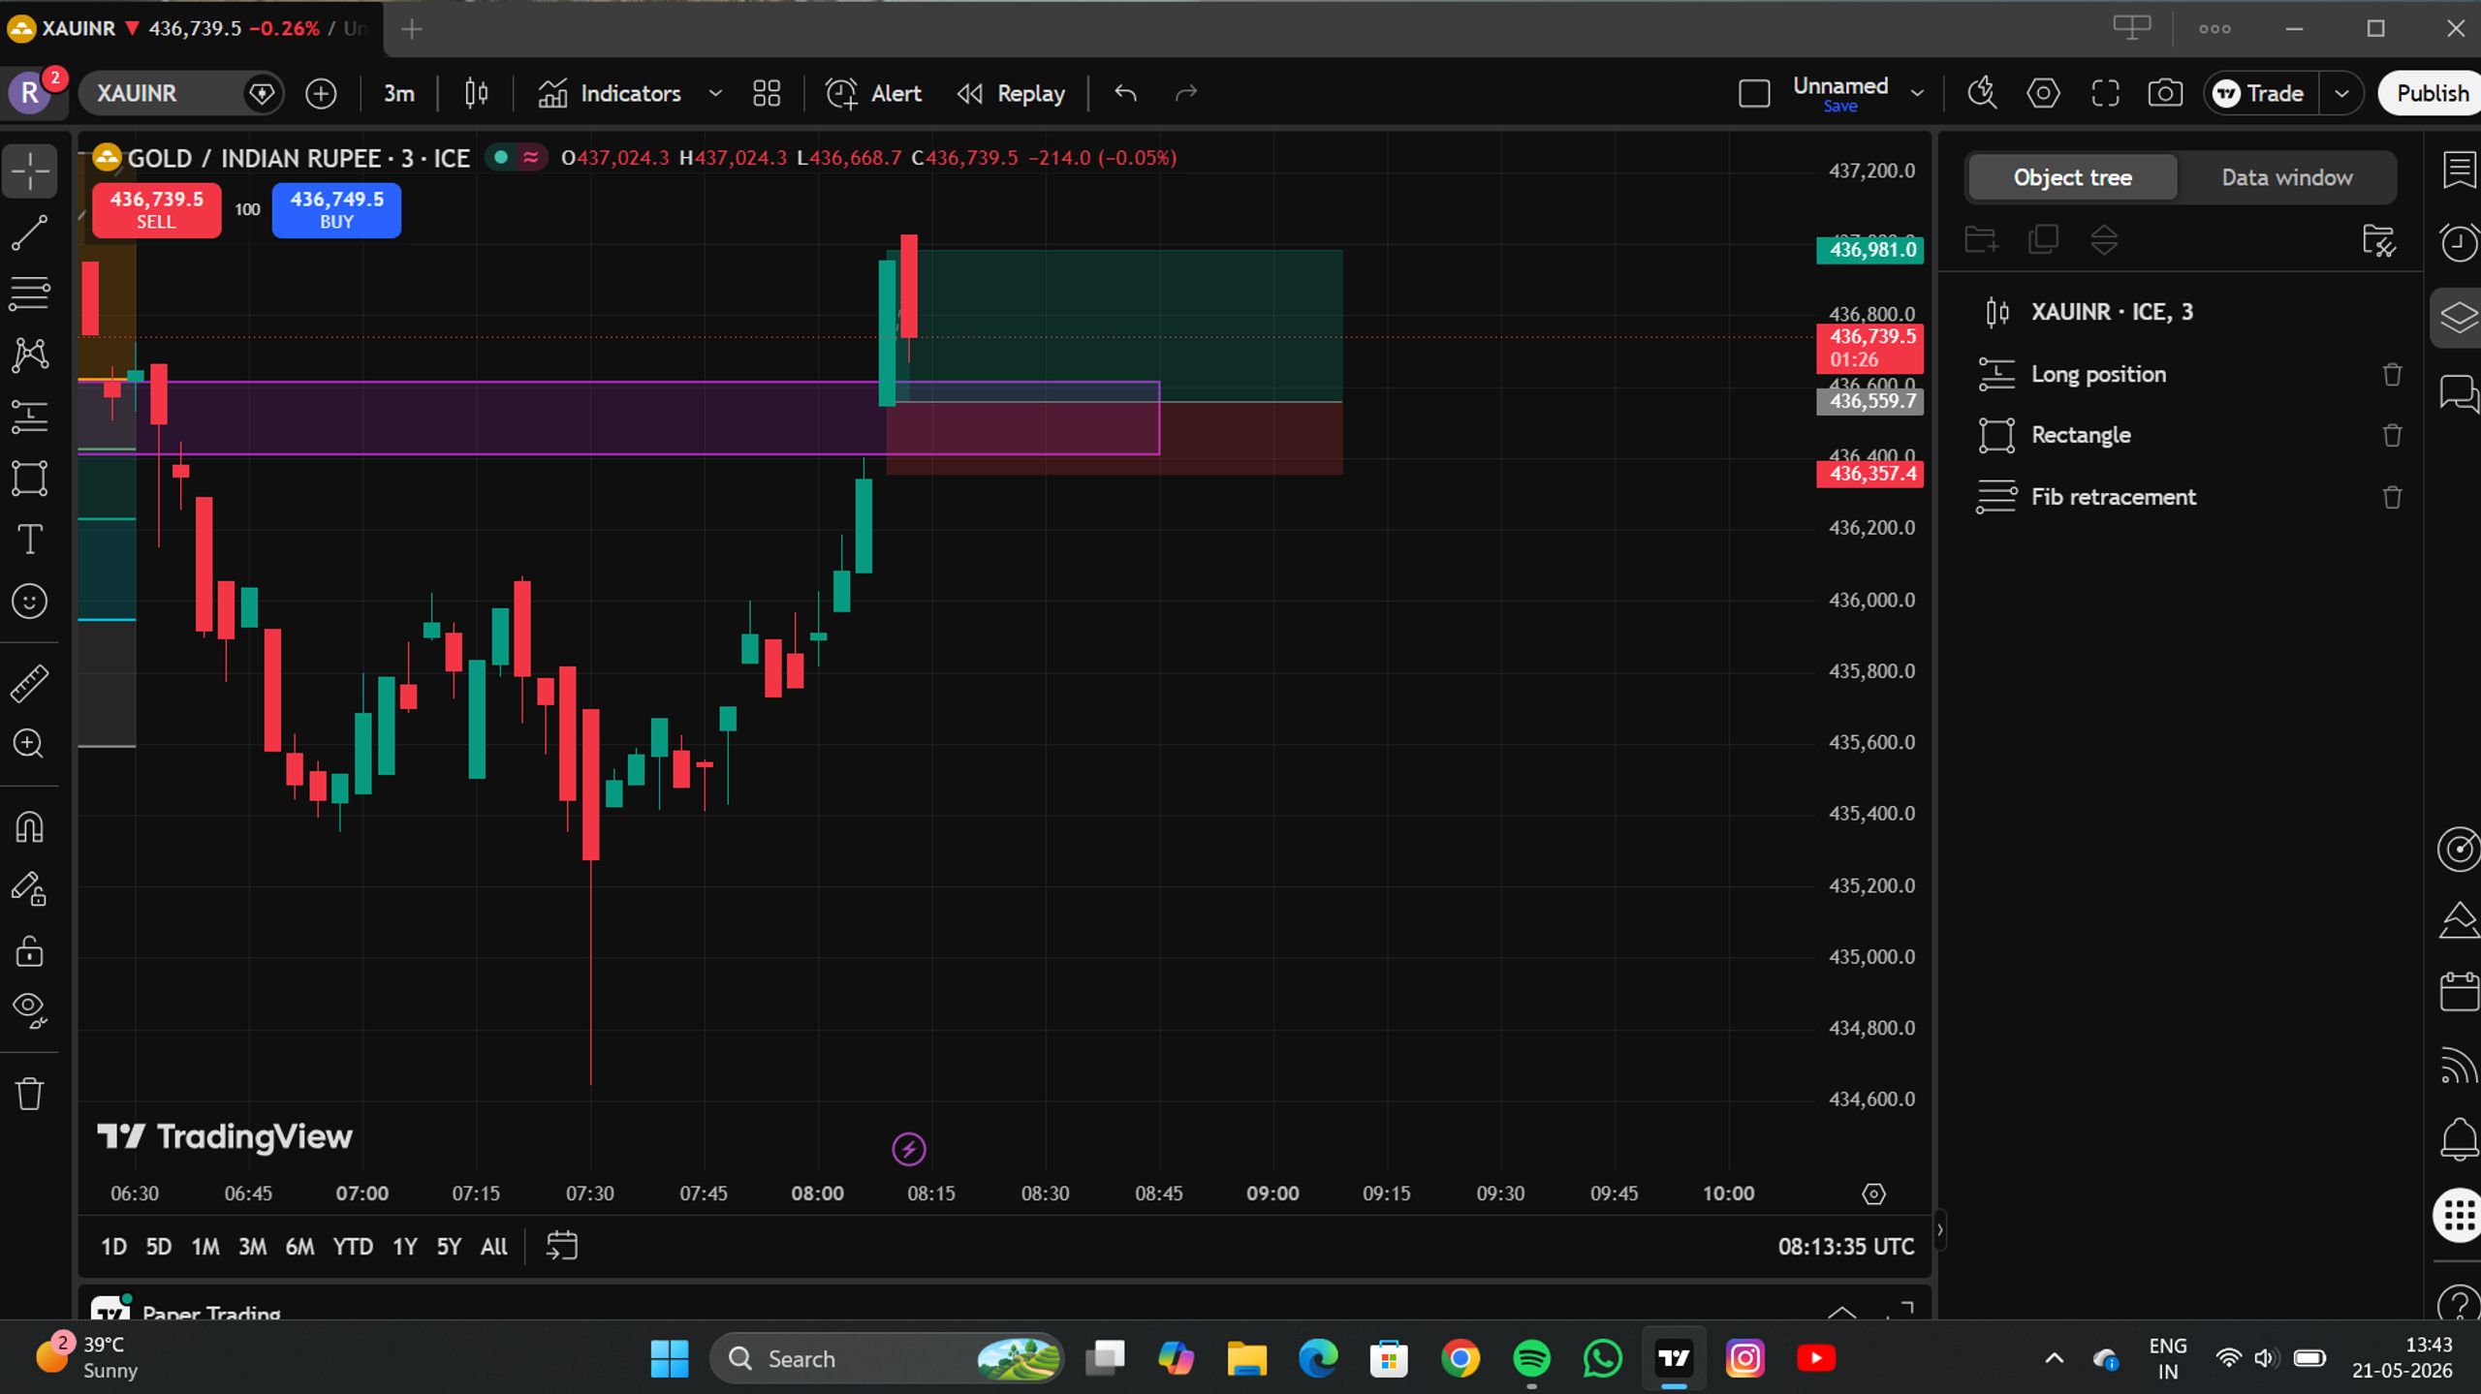This screenshot has width=2481, height=1394.
Task: Open the layout setup grid icon
Action: click(767, 93)
